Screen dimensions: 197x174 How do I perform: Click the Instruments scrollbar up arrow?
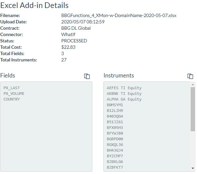193,85
